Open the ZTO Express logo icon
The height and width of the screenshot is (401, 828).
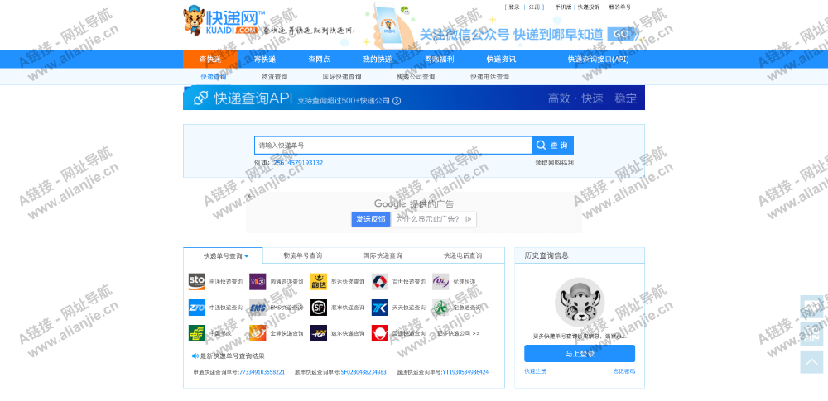[x=197, y=308]
